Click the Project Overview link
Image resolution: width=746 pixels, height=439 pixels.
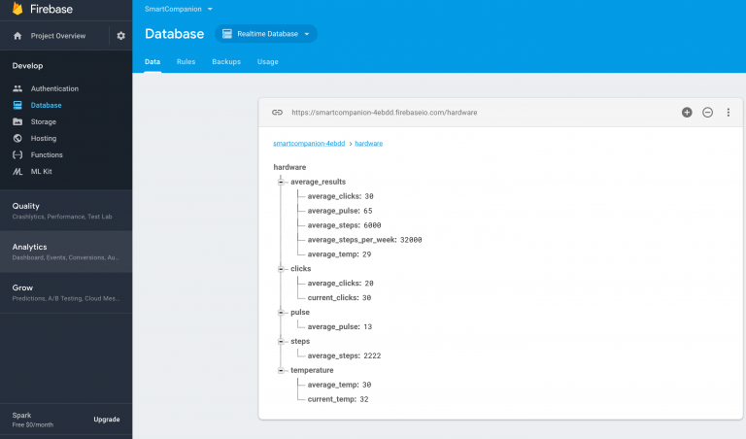58,36
